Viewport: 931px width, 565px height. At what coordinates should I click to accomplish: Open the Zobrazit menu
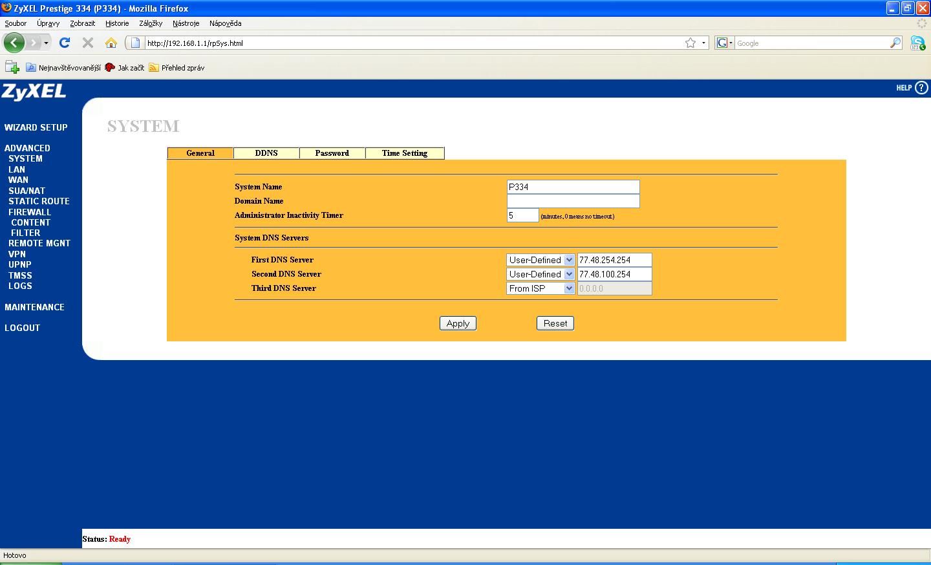click(83, 23)
